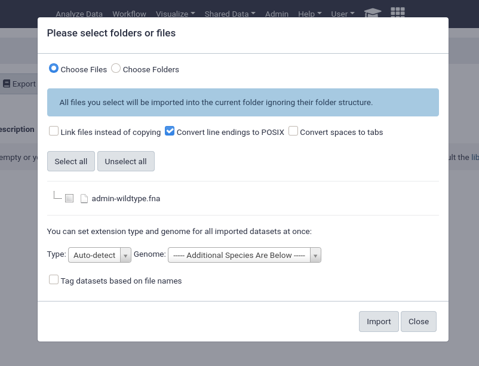Enable Convert spaces to tabs checkbox

tap(293, 131)
